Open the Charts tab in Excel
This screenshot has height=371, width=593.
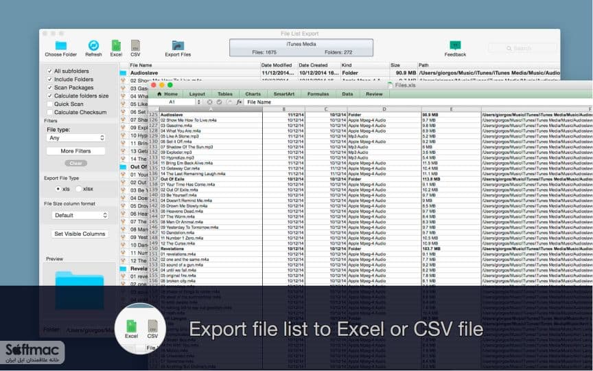click(253, 94)
